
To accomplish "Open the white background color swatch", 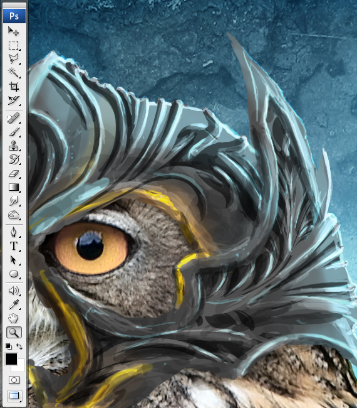I will coord(21,367).
